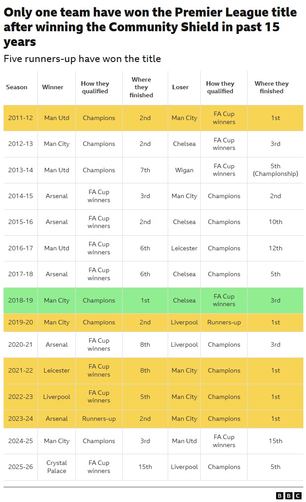
Task: Select the 2025-26 season cell
Action: pos(21,467)
